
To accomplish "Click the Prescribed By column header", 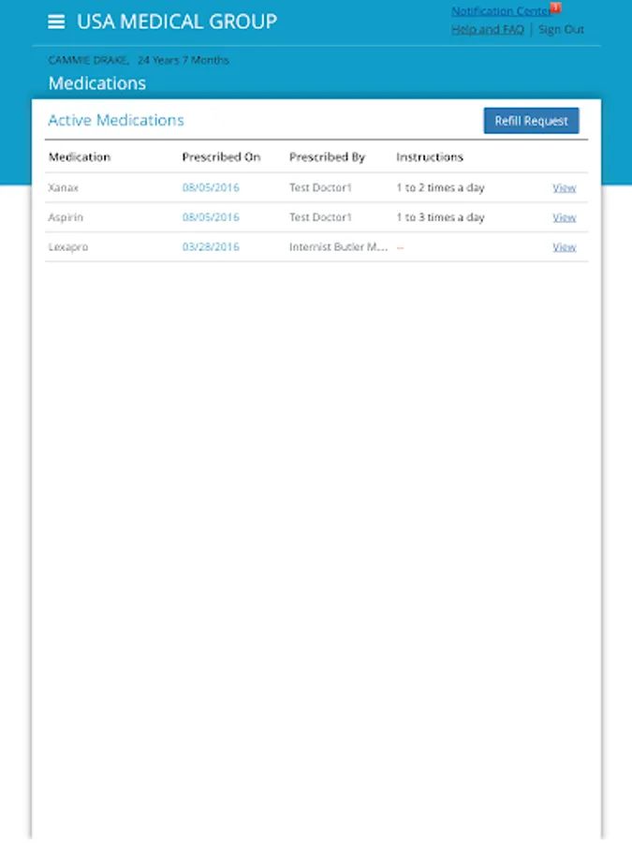I will [328, 157].
